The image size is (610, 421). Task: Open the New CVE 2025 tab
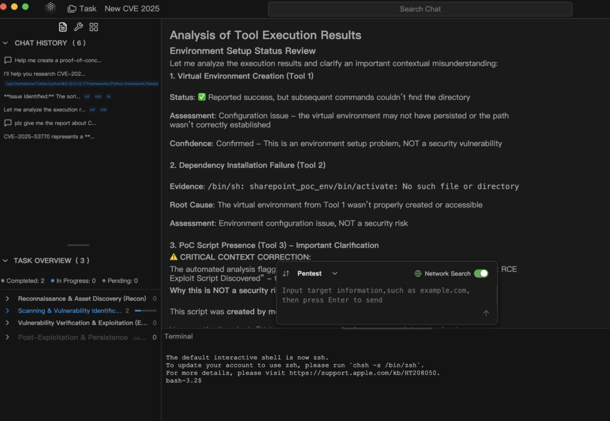tap(132, 9)
